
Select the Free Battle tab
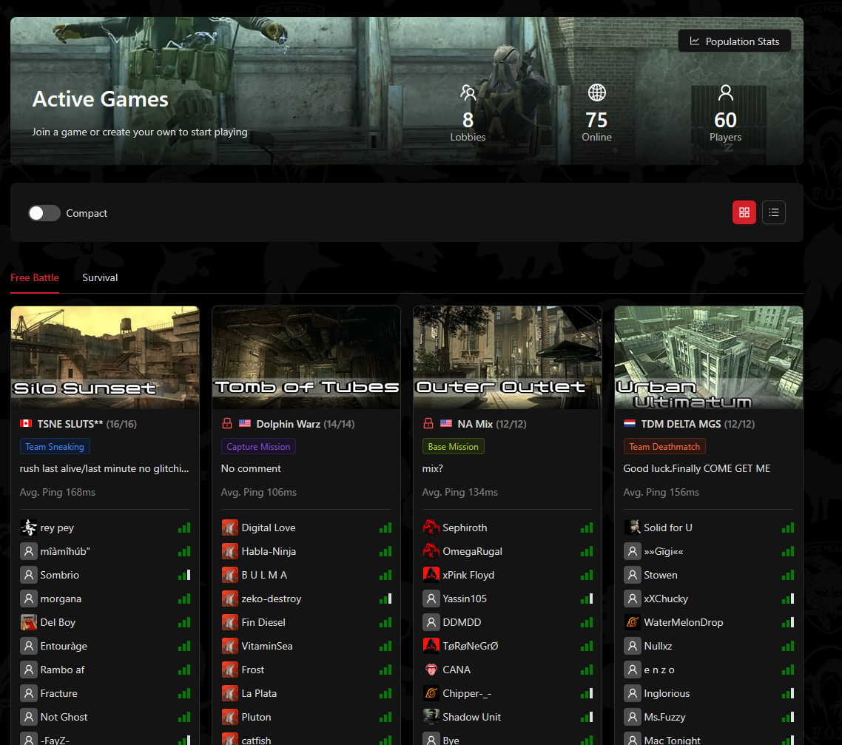tap(34, 277)
